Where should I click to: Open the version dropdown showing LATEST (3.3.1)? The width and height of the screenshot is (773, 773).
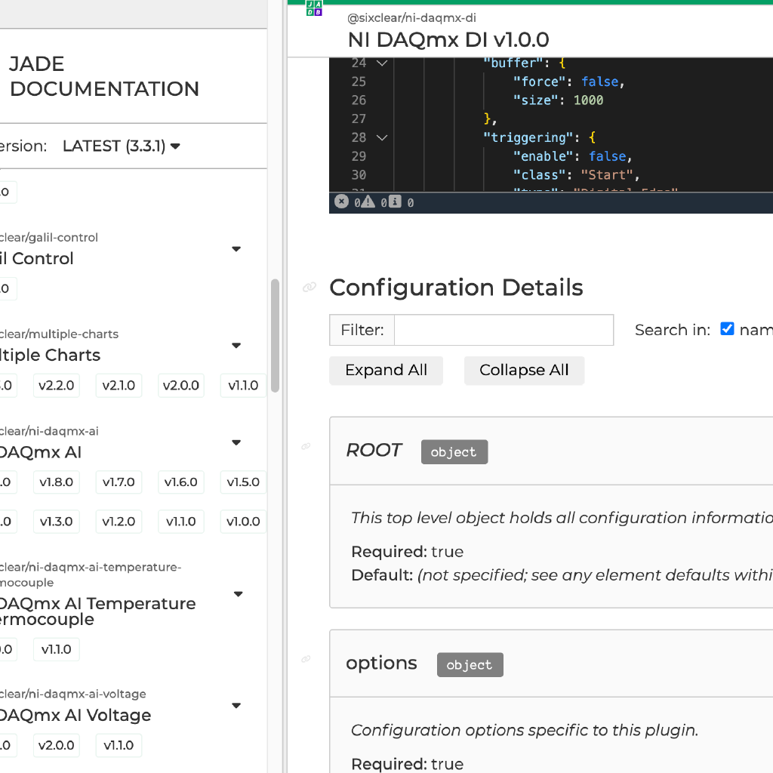(121, 146)
